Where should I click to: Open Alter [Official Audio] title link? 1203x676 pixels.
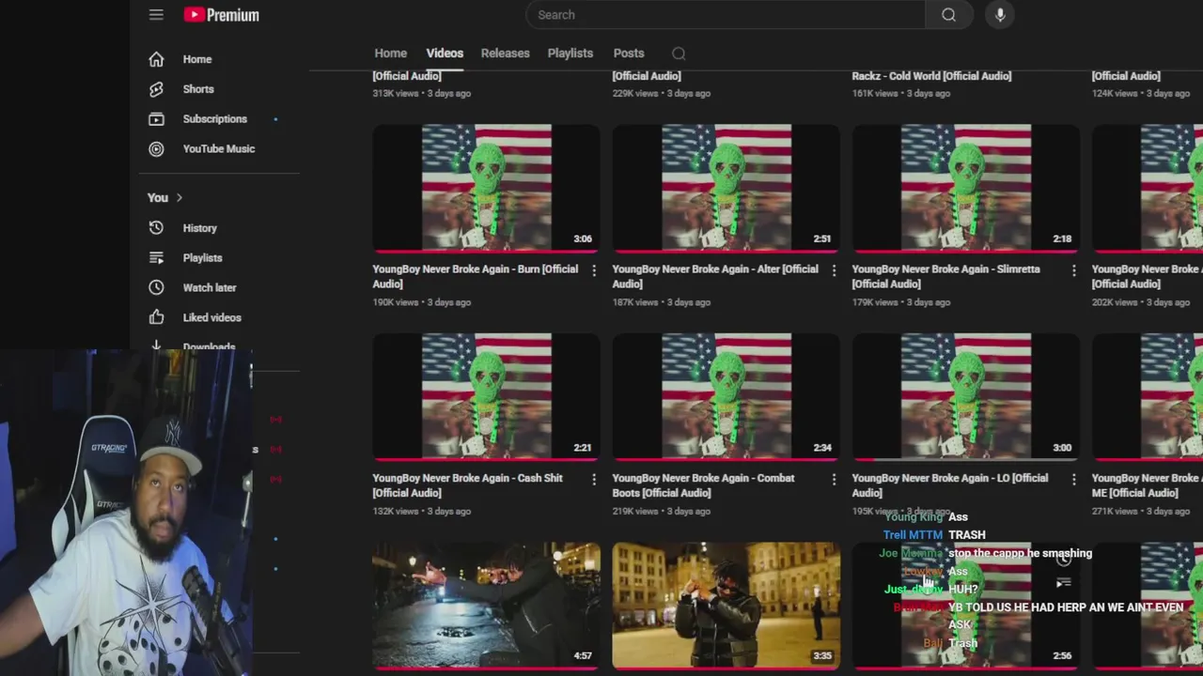pyautogui.click(x=715, y=276)
